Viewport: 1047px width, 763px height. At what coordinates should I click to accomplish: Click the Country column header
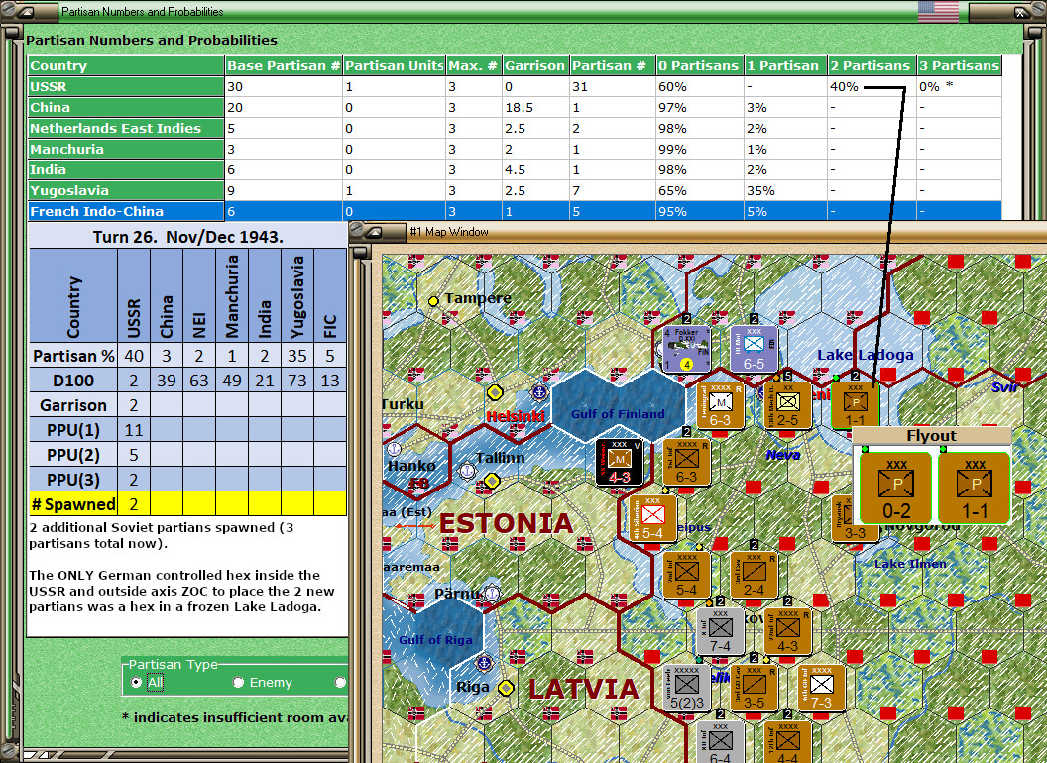pyautogui.click(x=126, y=65)
